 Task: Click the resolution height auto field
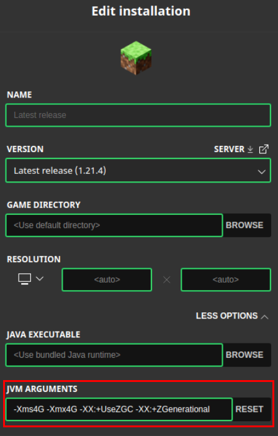coord(226,279)
